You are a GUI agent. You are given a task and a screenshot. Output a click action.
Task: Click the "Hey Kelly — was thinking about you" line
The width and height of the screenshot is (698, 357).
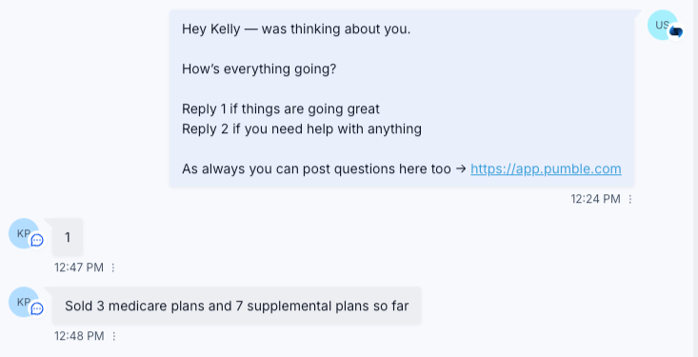click(x=296, y=29)
